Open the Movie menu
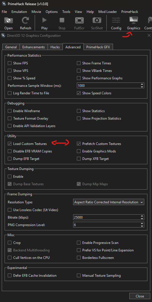The image size is (152, 302). tap(36, 12)
